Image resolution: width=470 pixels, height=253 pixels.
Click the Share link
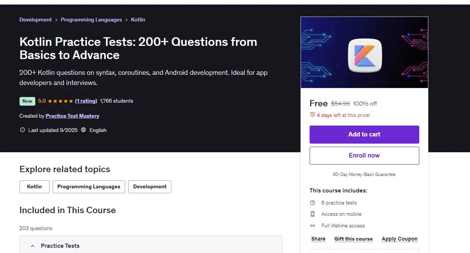click(318, 239)
